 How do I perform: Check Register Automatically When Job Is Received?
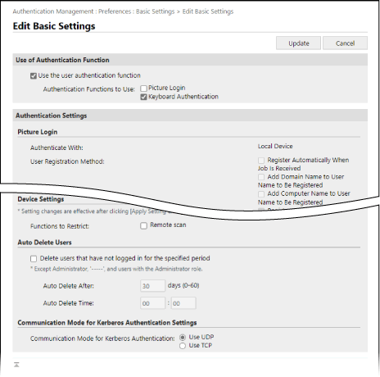(261, 161)
